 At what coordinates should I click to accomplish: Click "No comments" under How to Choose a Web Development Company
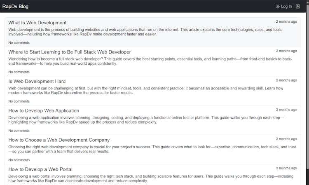click(x=19, y=160)
